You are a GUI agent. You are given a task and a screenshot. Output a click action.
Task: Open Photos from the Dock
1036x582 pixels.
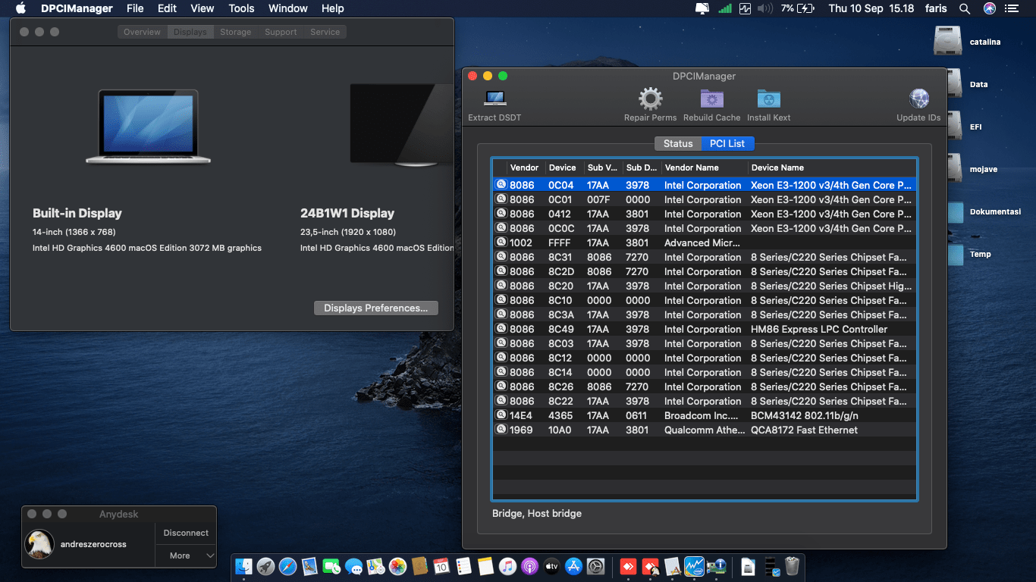397,566
